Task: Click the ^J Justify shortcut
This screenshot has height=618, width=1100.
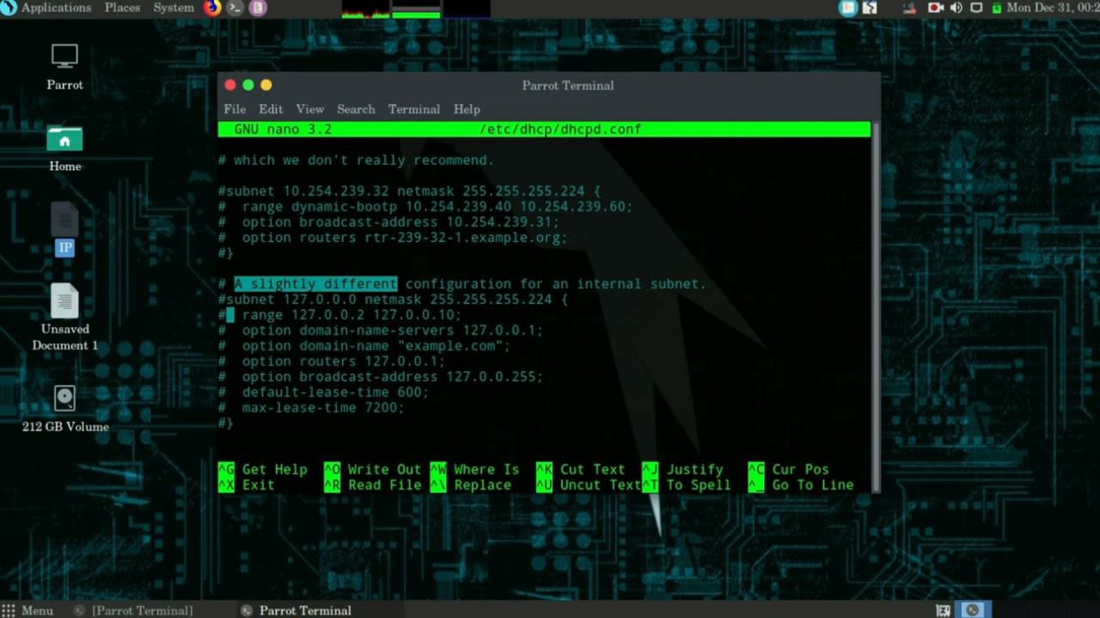Action: click(x=682, y=470)
